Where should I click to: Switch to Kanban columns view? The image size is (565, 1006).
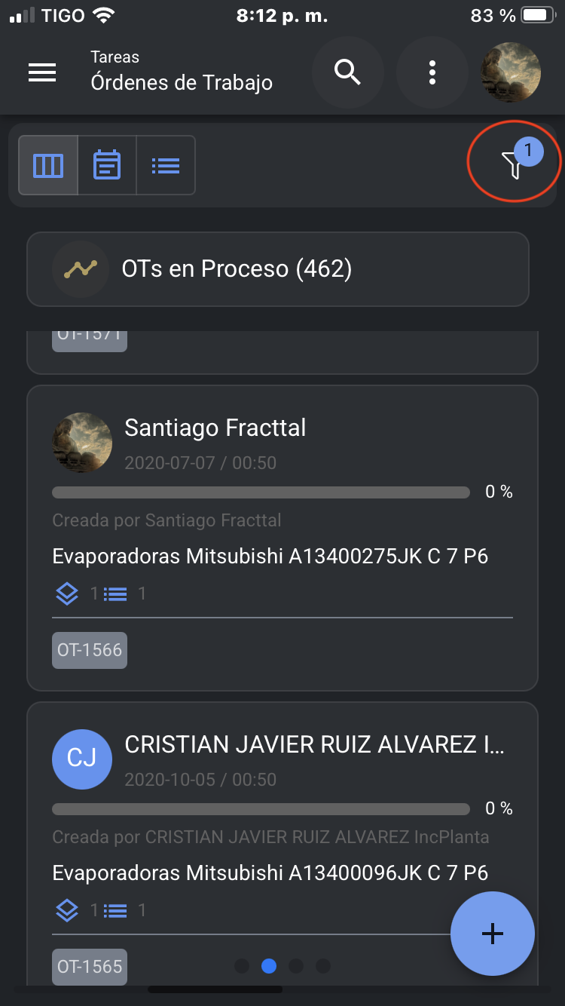(48, 165)
